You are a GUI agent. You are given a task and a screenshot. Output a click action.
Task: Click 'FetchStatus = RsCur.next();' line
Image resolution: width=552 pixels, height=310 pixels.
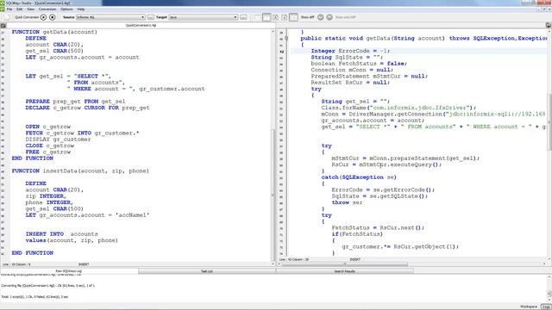(378, 227)
